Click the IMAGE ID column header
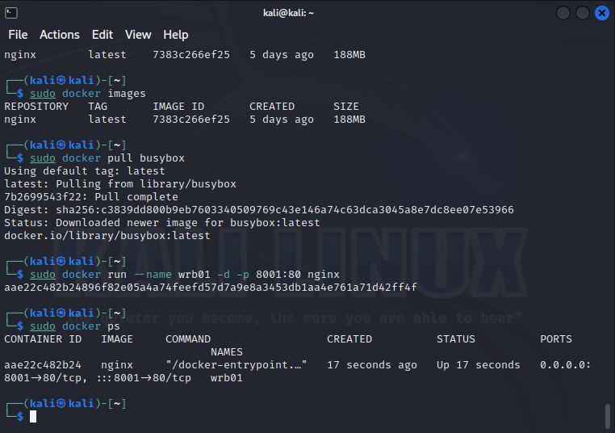 coord(178,107)
